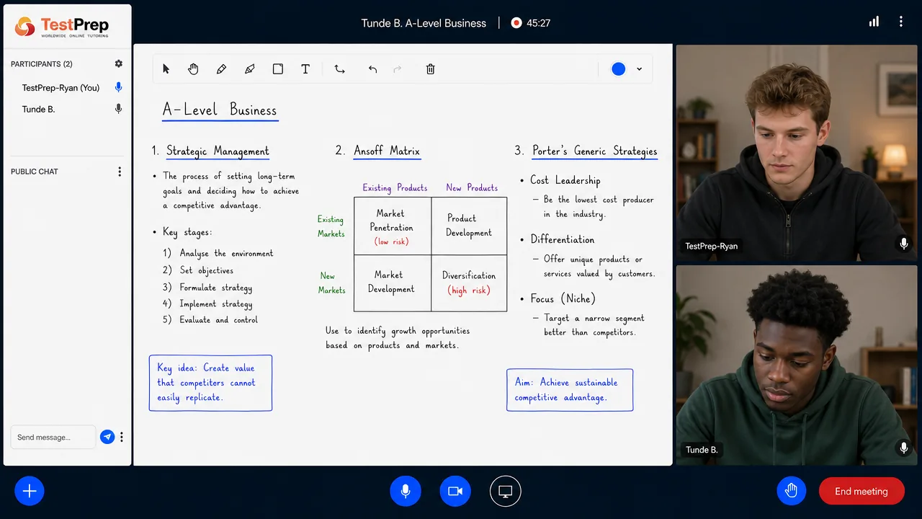
Task: Turn off camera in bottom bar
Action: 455,491
